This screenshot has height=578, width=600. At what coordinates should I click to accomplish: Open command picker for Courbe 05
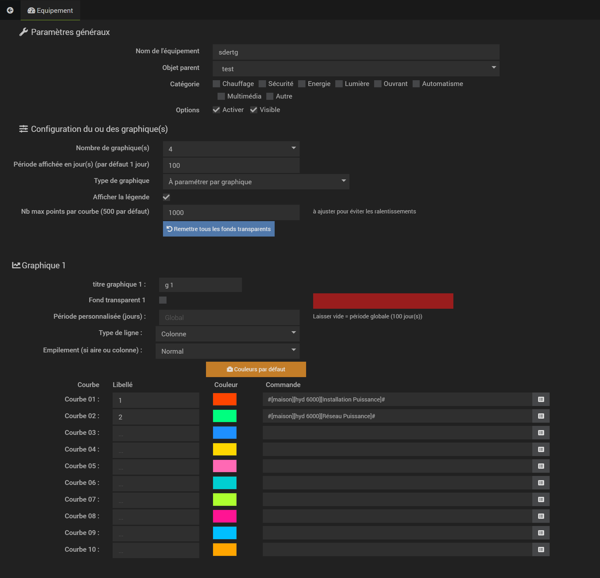click(541, 466)
